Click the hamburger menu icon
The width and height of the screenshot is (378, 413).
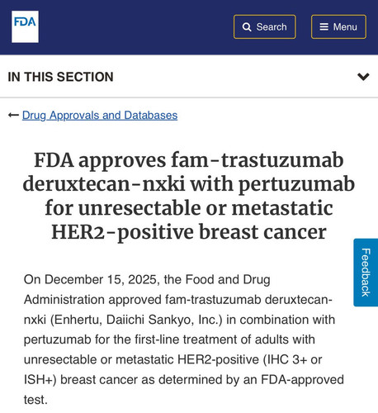point(324,27)
